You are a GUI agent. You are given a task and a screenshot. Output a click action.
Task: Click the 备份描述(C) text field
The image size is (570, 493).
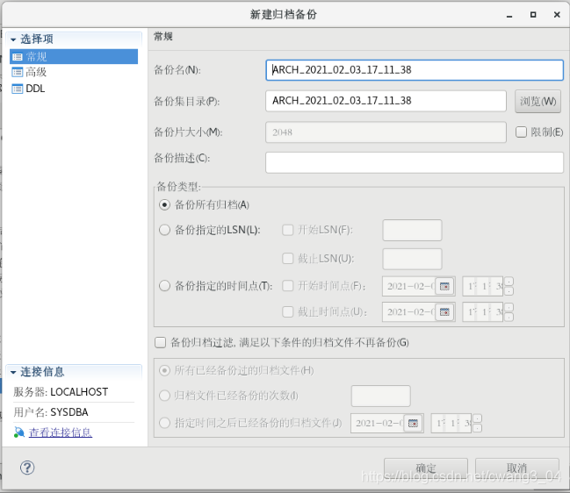(x=415, y=162)
